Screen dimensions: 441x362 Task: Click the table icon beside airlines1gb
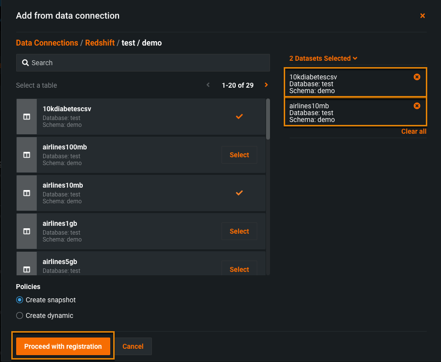(x=26, y=231)
